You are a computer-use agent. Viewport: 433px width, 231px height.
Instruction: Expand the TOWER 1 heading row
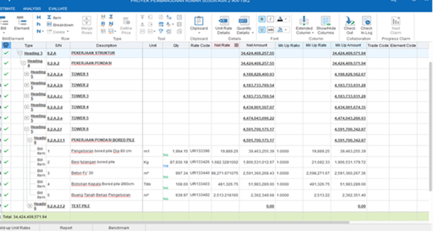coord(26,74)
